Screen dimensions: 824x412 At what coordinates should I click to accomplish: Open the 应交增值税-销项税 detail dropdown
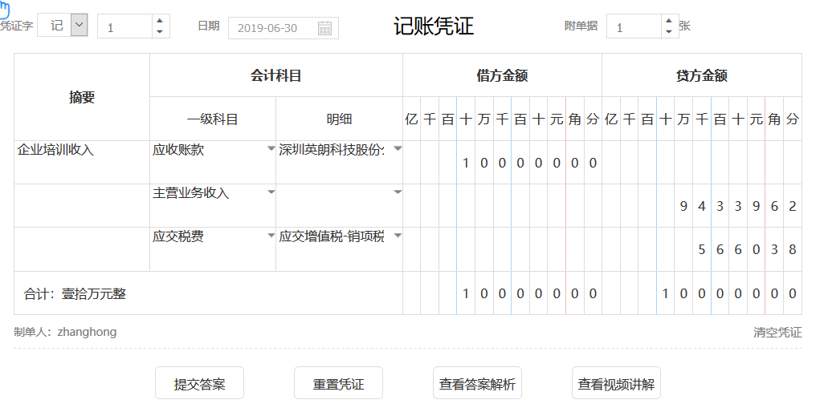[x=397, y=236]
